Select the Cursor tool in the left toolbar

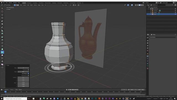click(2, 11)
